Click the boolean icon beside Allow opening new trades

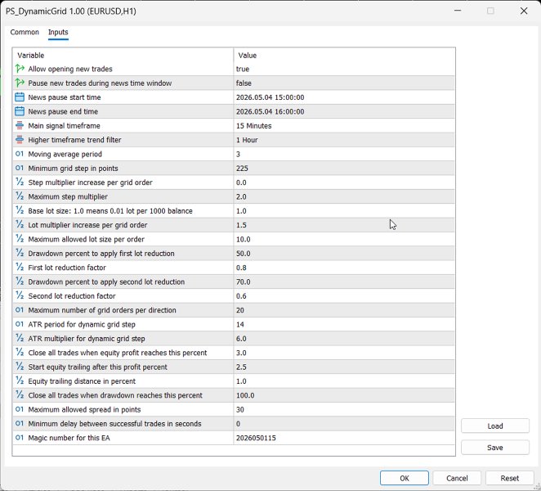pyautogui.click(x=20, y=69)
